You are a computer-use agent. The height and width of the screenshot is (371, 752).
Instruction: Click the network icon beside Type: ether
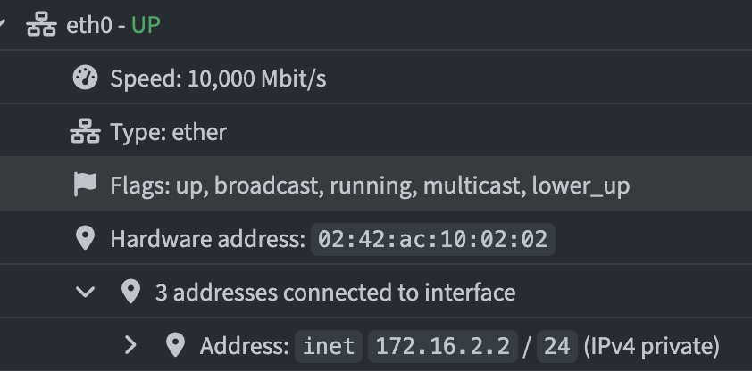click(86, 131)
